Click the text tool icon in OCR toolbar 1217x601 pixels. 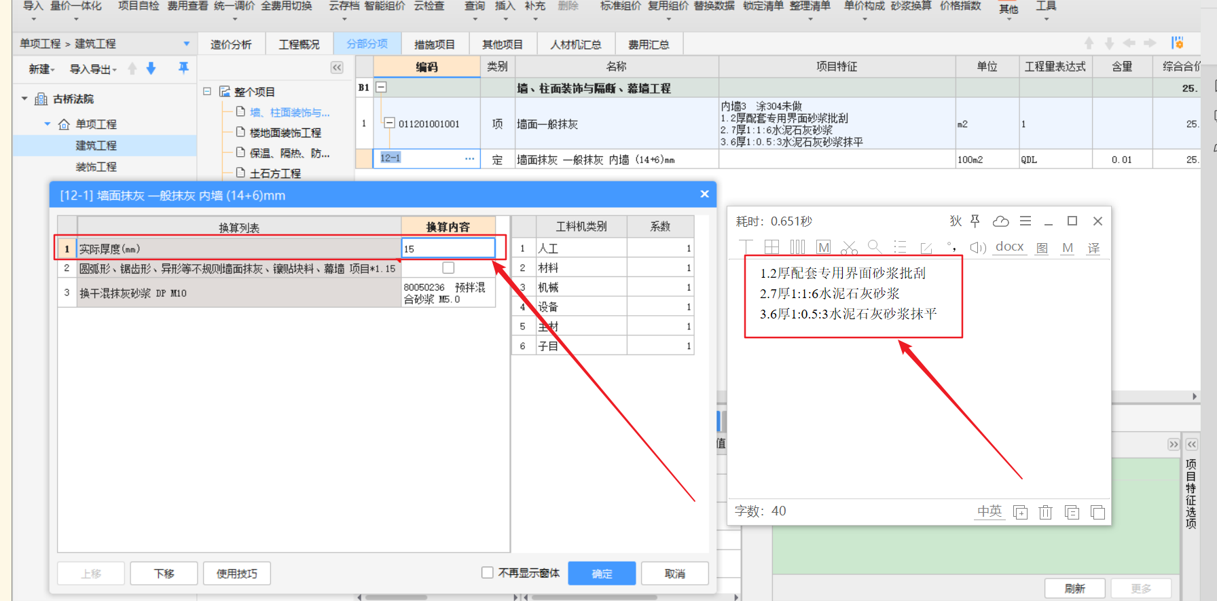click(746, 247)
